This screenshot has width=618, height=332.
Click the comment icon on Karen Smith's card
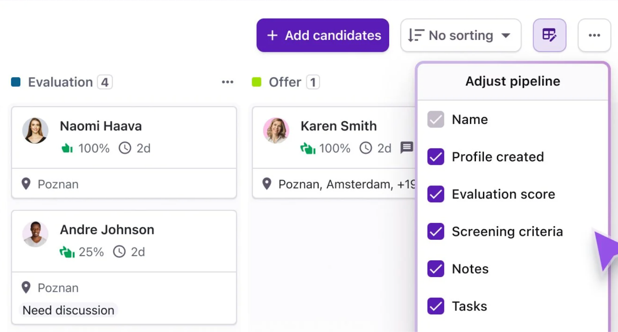coord(406,147)
